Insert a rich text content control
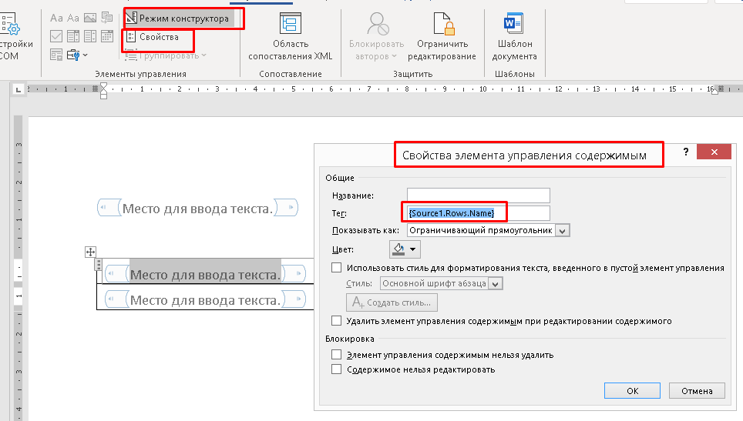Screen dimensions: 743x421 tap(57, 18)
